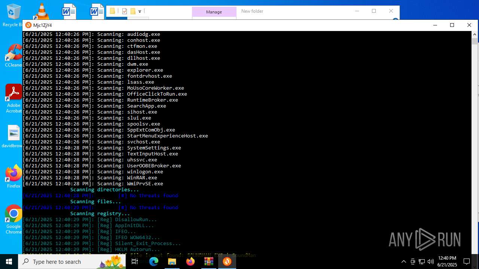This screenshot has height=269, width=479.
Task: Maximize the New folder Explorer window
Action: pos(374,11)
